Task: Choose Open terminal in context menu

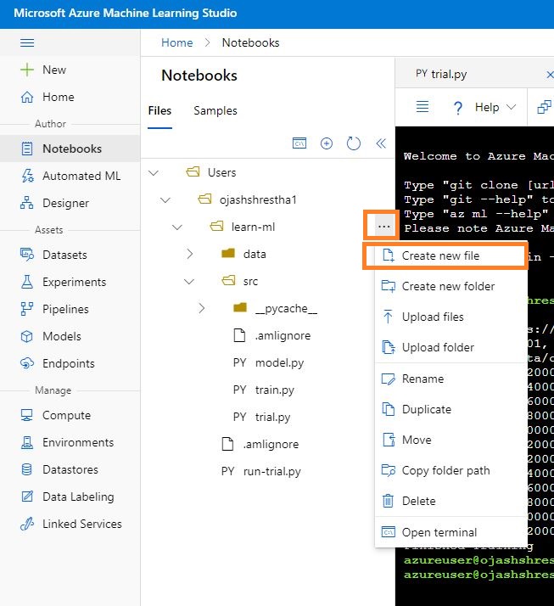Action: tap(450, 532)
